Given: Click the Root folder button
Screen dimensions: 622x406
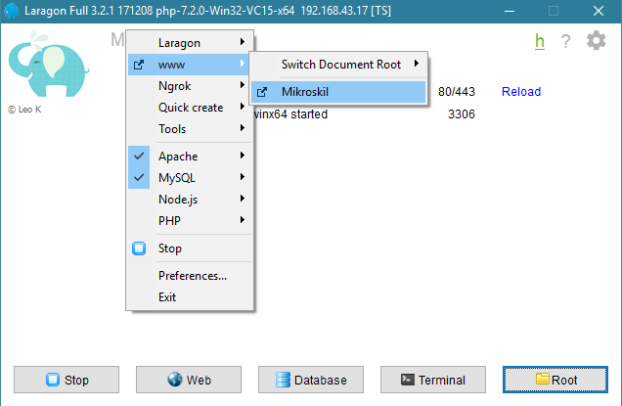Looking at the screenshot, I should point(555,380).
